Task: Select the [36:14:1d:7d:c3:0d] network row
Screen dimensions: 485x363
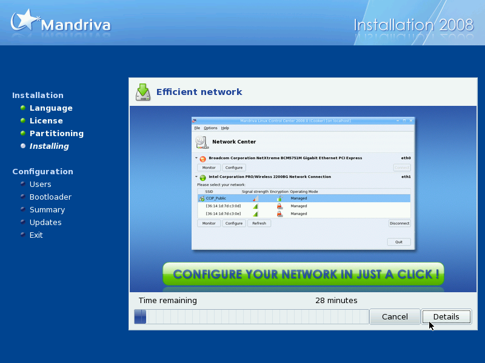Action: click(304, 206)
